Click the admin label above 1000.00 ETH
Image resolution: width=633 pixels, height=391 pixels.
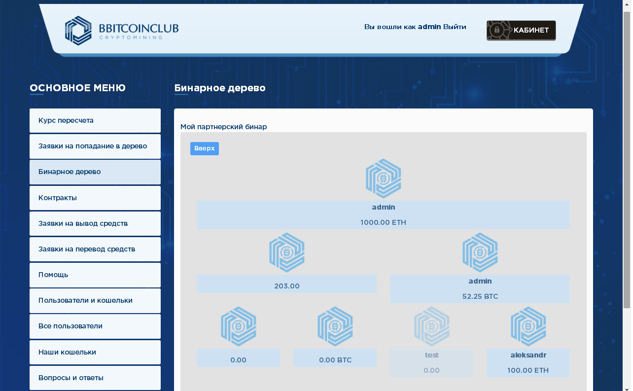click(x=384, y=207)
